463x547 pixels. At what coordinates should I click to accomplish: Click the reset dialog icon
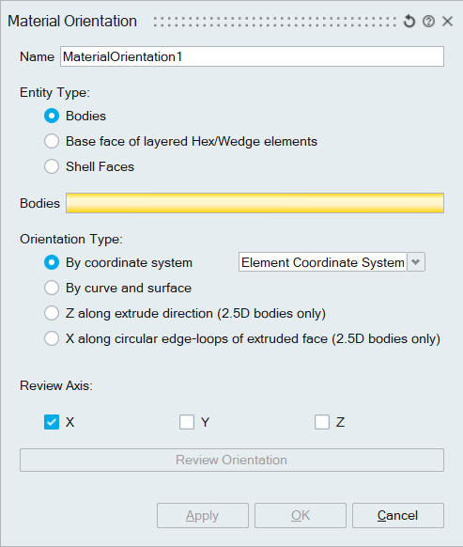[409, 22]
